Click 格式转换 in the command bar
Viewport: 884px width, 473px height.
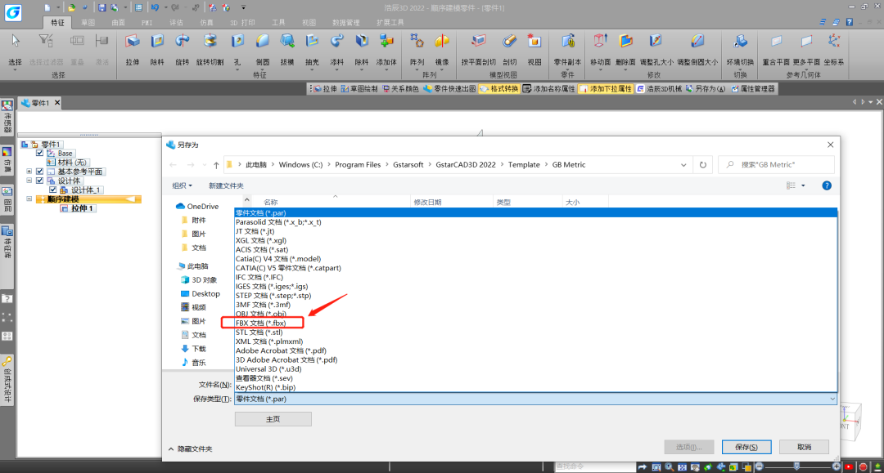click(x=498, y=89)
